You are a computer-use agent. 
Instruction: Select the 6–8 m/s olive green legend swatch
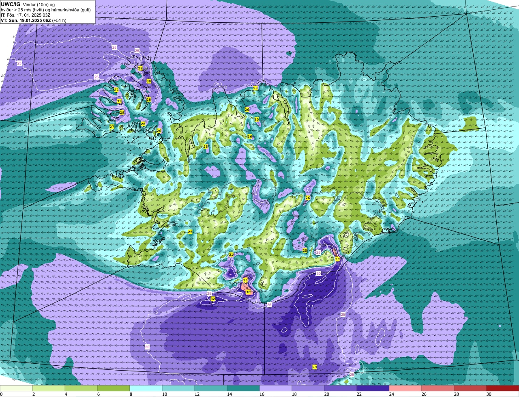[x=114, y=388]
